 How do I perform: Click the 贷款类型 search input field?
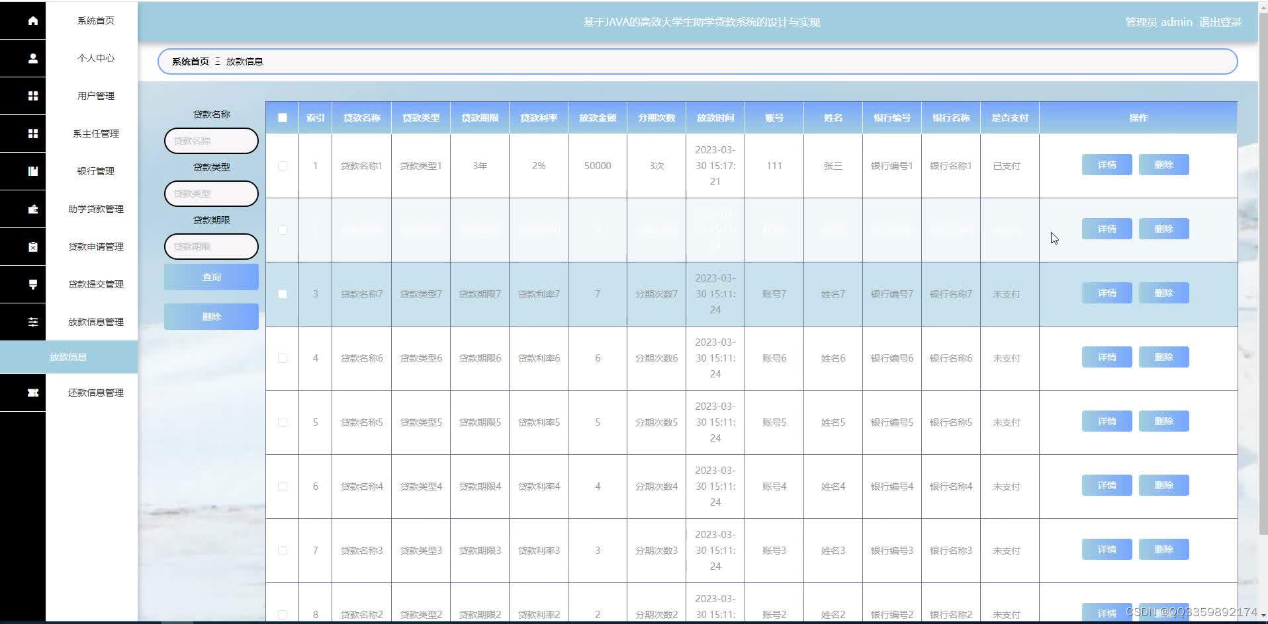coord(211,194)
